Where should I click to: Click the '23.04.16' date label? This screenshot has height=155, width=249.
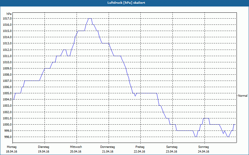click(171, 152)
